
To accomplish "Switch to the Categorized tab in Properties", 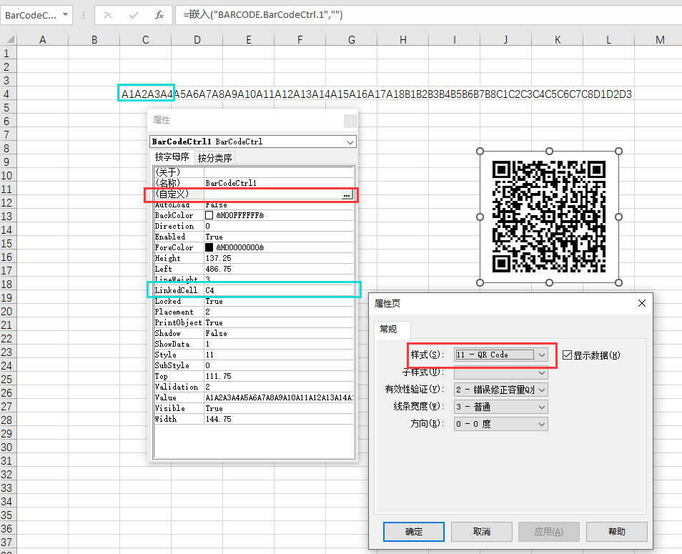I will (214, 158).
